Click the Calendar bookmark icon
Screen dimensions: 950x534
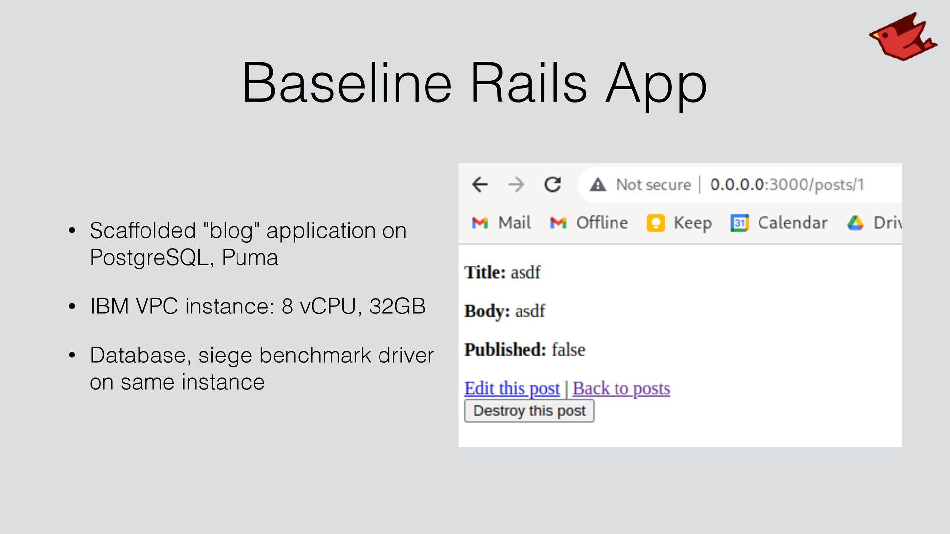click(x=739, y=223)
